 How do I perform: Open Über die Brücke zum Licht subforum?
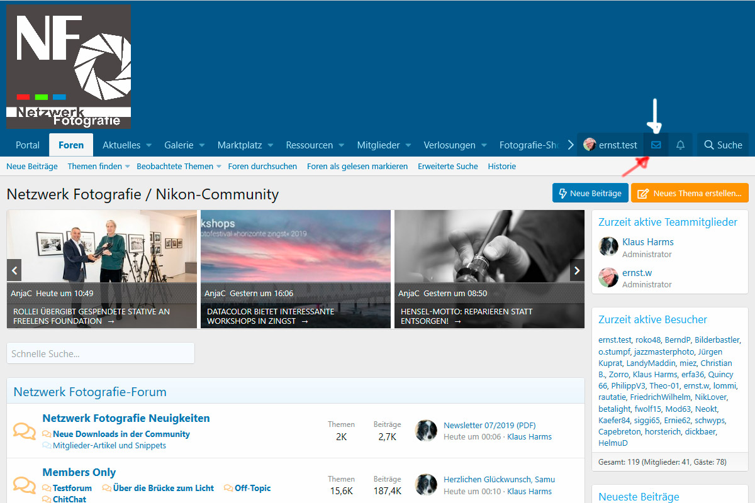pyautogui.click(x=164, y=488)
